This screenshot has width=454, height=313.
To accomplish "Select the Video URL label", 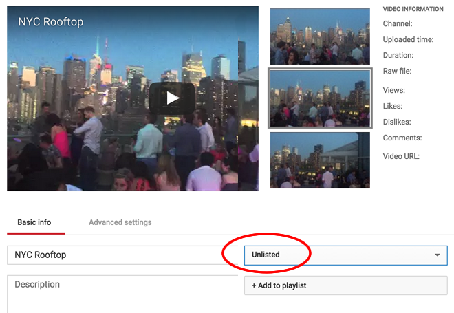I will pyautogui.click(x=401, y=156).
